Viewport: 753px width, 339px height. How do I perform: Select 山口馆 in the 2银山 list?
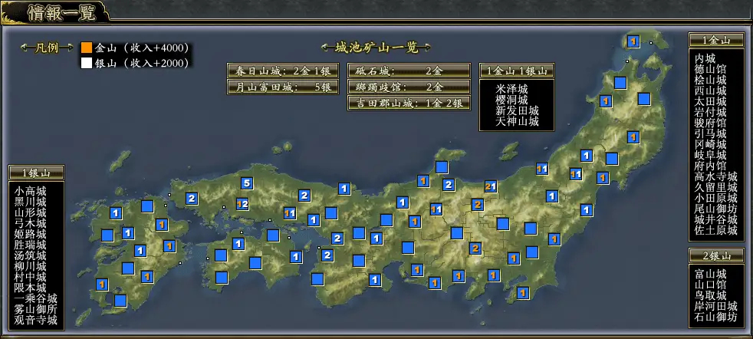pyautogui.click(x=710, y=285)
